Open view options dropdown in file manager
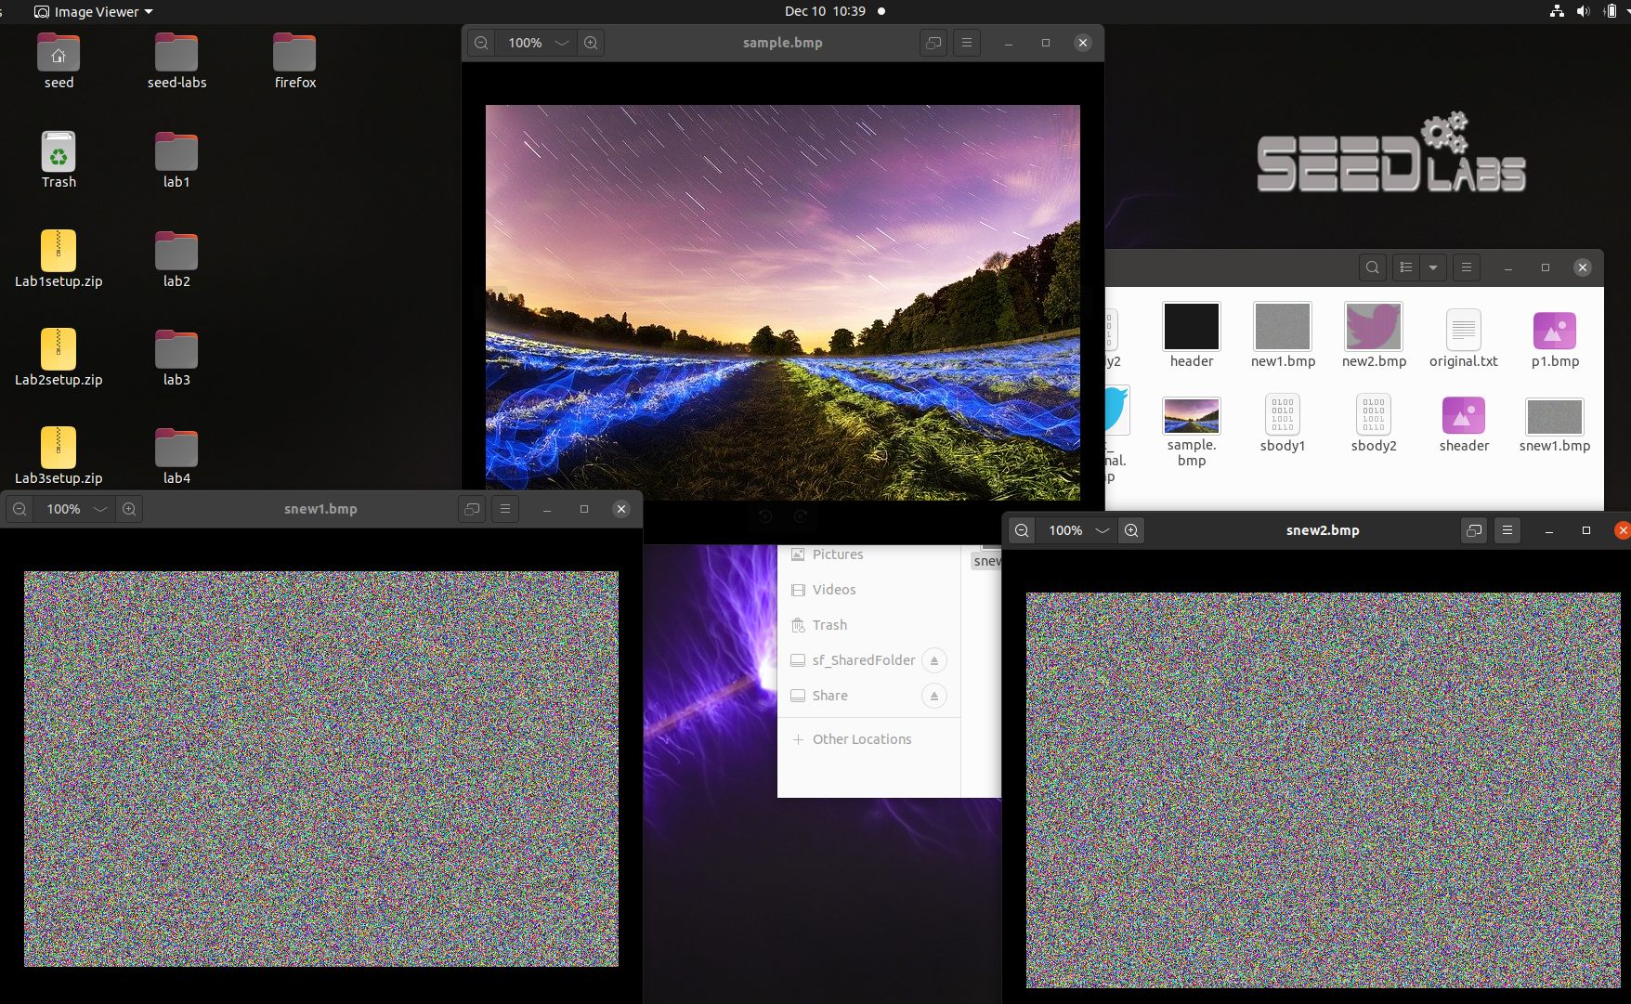 click(x=1433, y=267)
